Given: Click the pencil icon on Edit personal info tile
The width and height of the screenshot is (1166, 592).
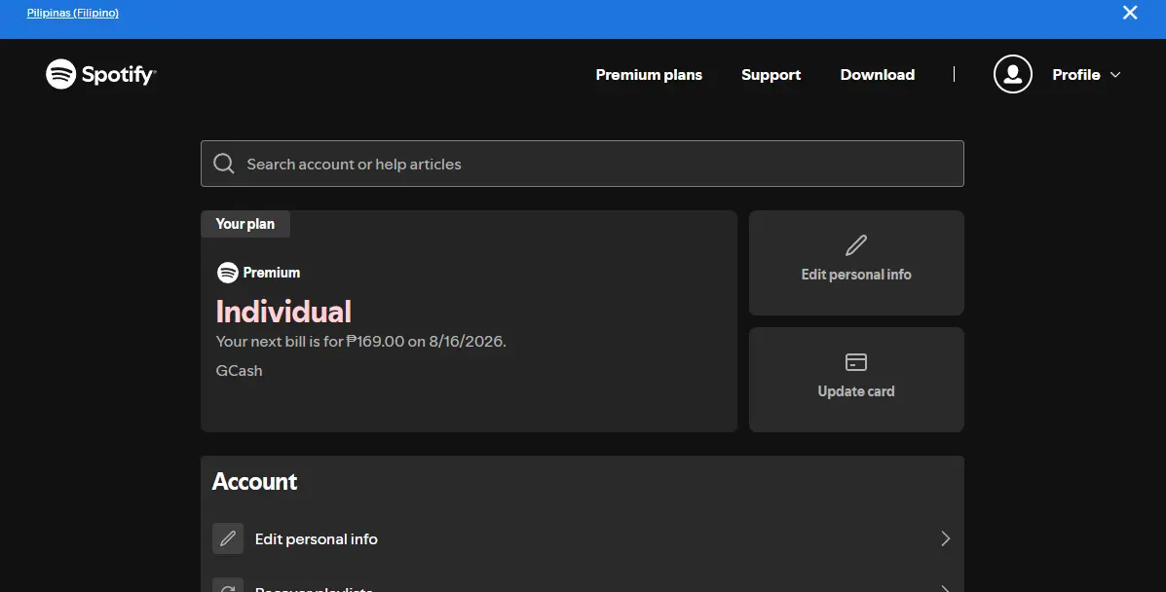Looking at the screenshot, I should (x=856, y=245).
